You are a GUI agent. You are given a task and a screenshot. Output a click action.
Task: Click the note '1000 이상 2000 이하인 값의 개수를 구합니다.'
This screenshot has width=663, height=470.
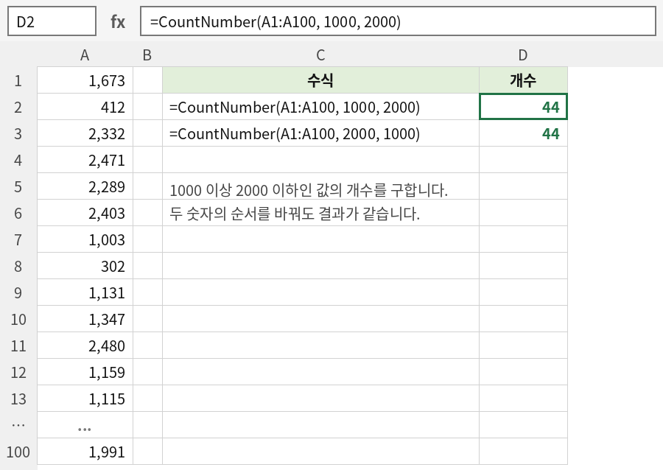[308, 190]
